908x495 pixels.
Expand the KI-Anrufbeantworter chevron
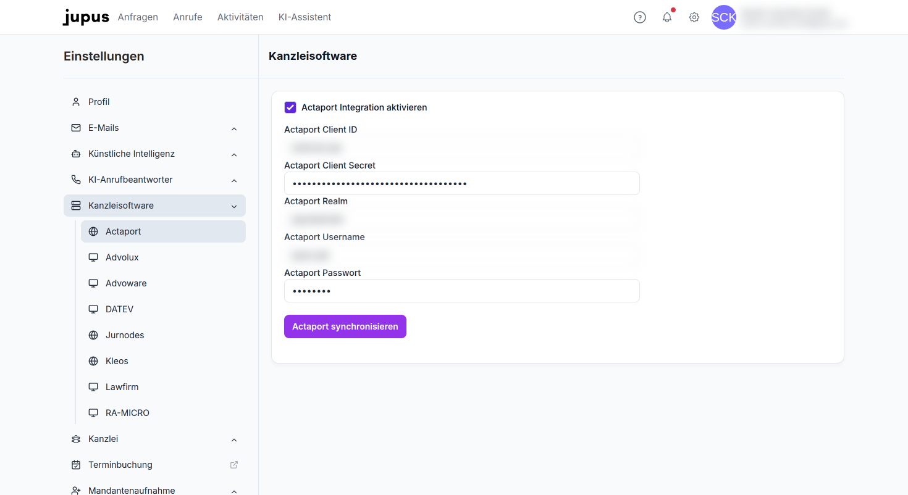click(234, 180)
